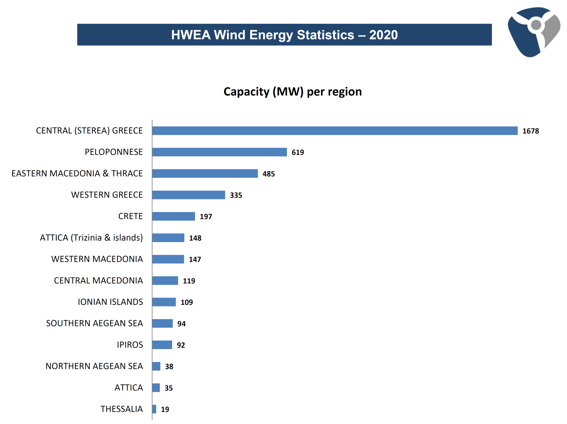Click the IPIROS bar

pyautogui.click(x=162, y=345)
